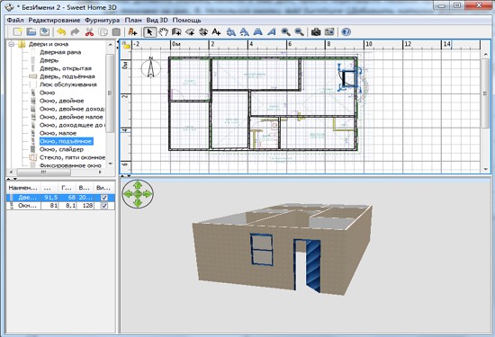Toggle the plan lock icon at ruler corner
This screenshot has height=337, width=495.
[126, 45]
